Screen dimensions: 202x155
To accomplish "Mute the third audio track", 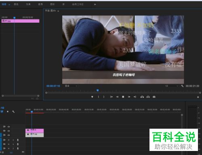I will click(x=8, y=149).
